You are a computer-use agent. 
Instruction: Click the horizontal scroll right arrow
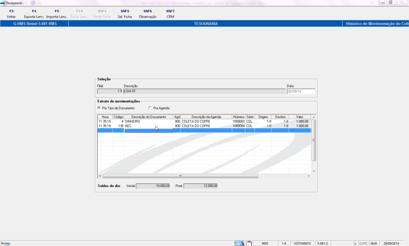point(309,176)
